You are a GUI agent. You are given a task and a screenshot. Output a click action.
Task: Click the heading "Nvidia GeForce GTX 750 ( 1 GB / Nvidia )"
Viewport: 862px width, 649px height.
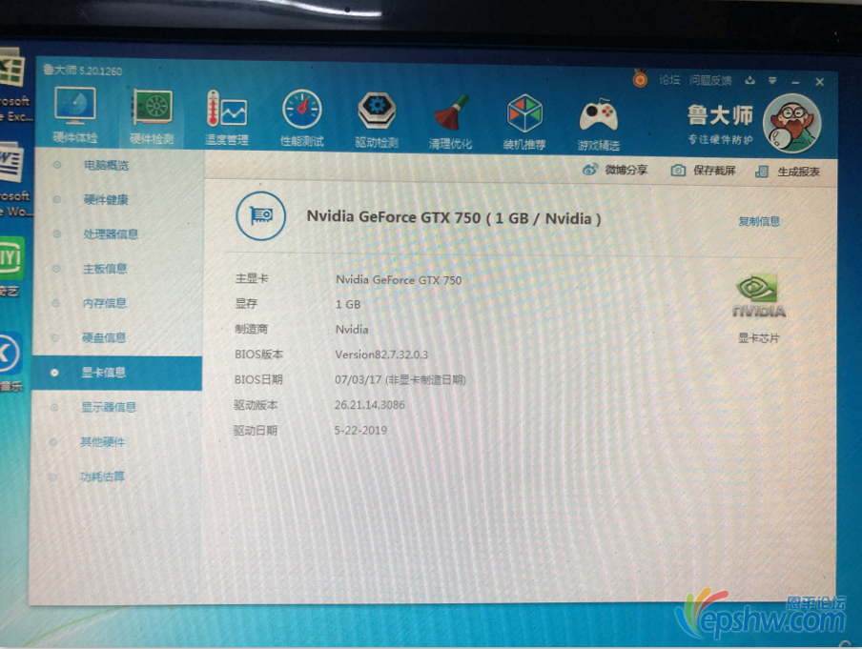pyautogui.click(x=454, y=217)
